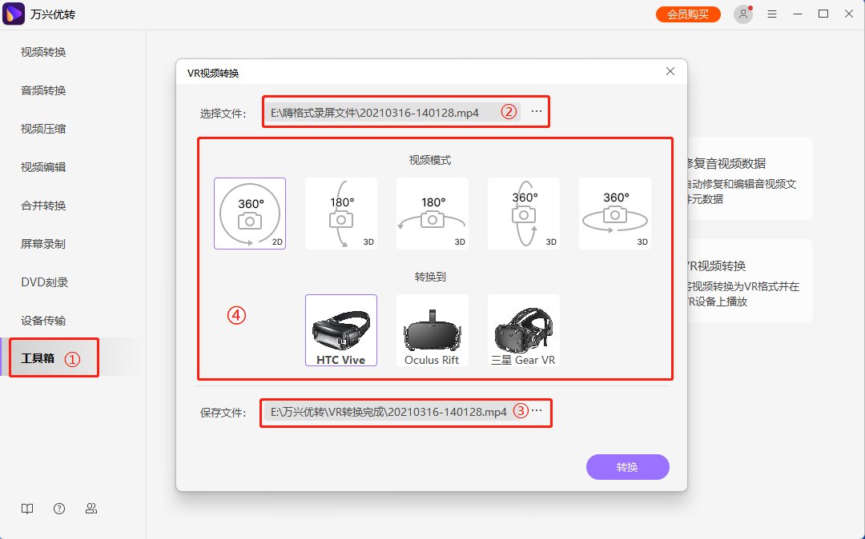
Task: Open the help question mark icon
Action: [x=59, y=508]
